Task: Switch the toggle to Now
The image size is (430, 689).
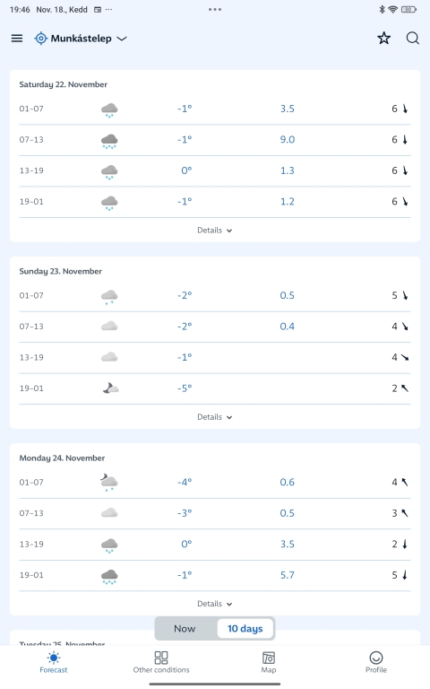Action: pos(185,629)
